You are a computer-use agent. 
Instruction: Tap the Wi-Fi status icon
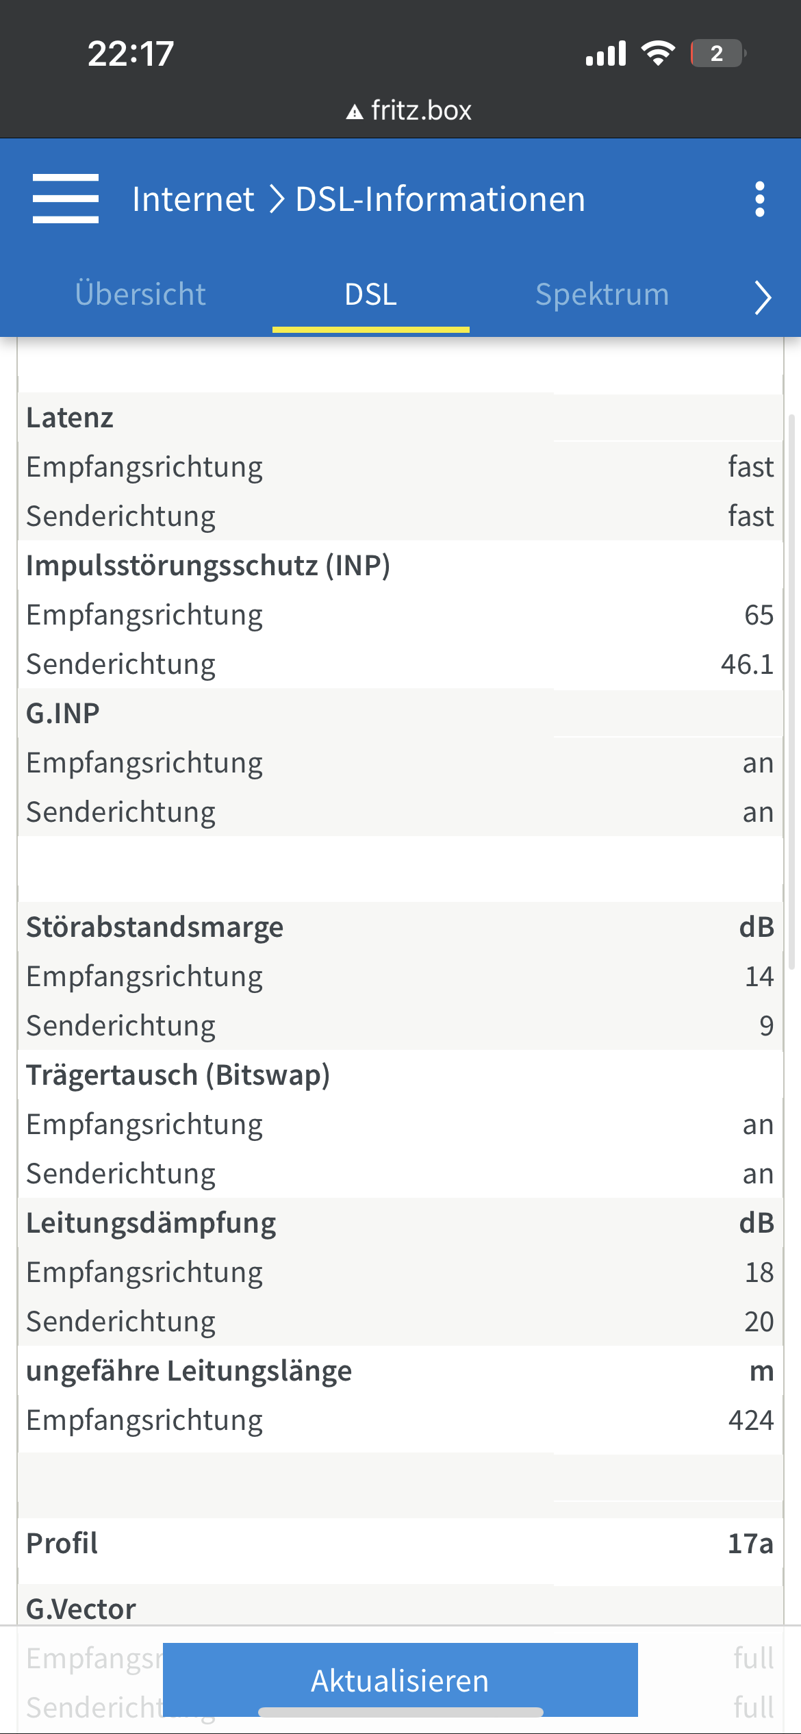coord(658,53)
